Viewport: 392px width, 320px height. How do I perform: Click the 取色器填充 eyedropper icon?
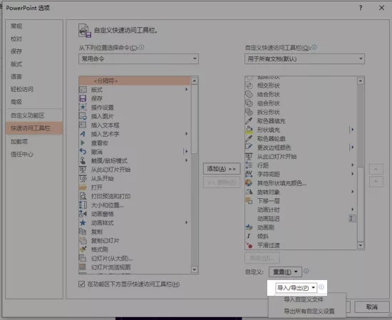click(x=249, y=121)
